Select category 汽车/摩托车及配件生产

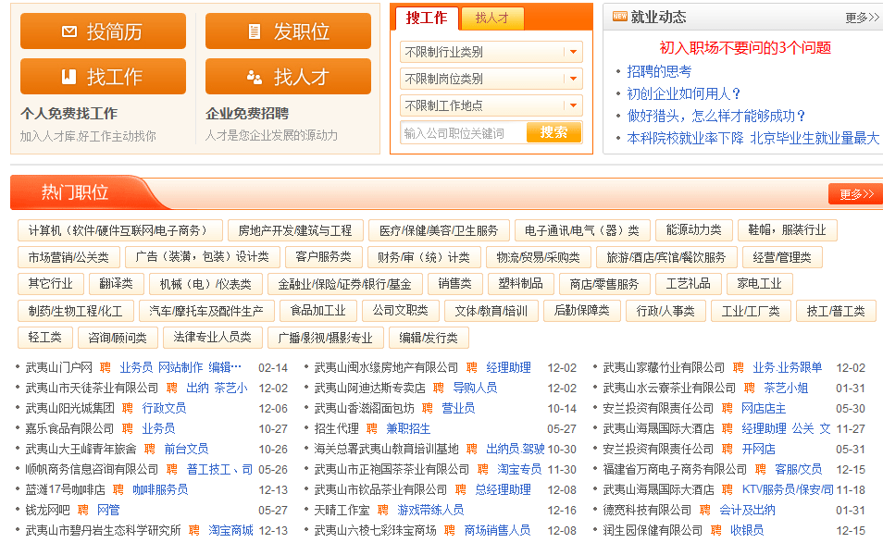(206, 311)
